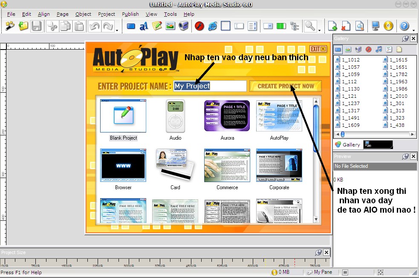Show Gallery images category icon
419x278 pixels.
pos(348,49)
